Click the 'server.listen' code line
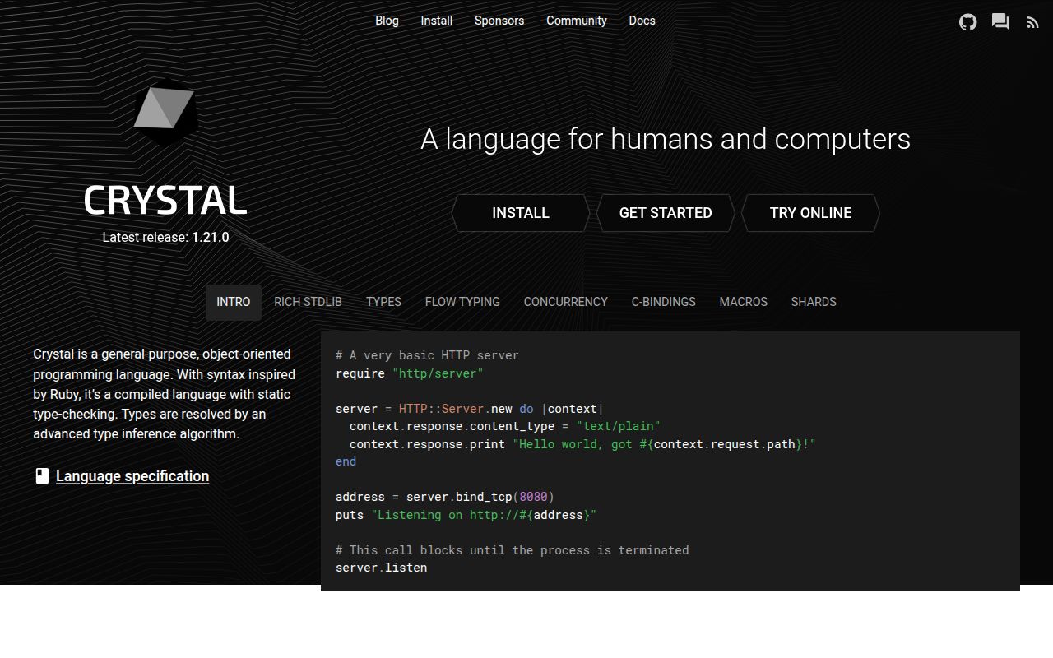The width and height of the screenshot is (1053, 658). [x=382, y=568]
